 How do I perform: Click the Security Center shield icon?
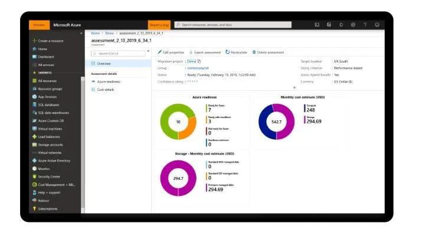[x=34, y=176]
